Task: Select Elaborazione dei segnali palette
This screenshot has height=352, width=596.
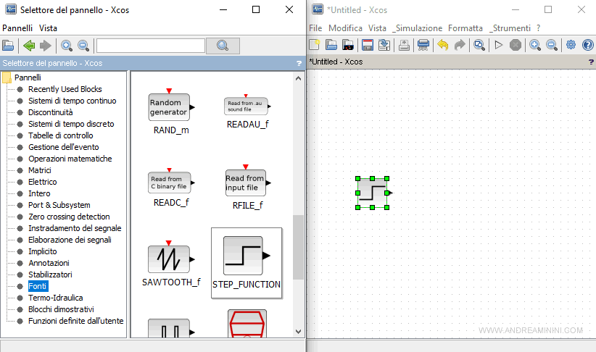Action: coord(70,240)
